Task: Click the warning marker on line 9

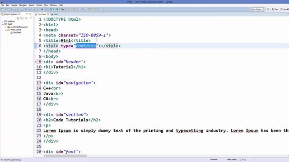Action: point(35,62)
